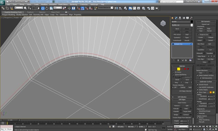Screen dimensions: 218x131
Task: Enable Use NURMS Subdivision checkbox
Action: point(198,87)
